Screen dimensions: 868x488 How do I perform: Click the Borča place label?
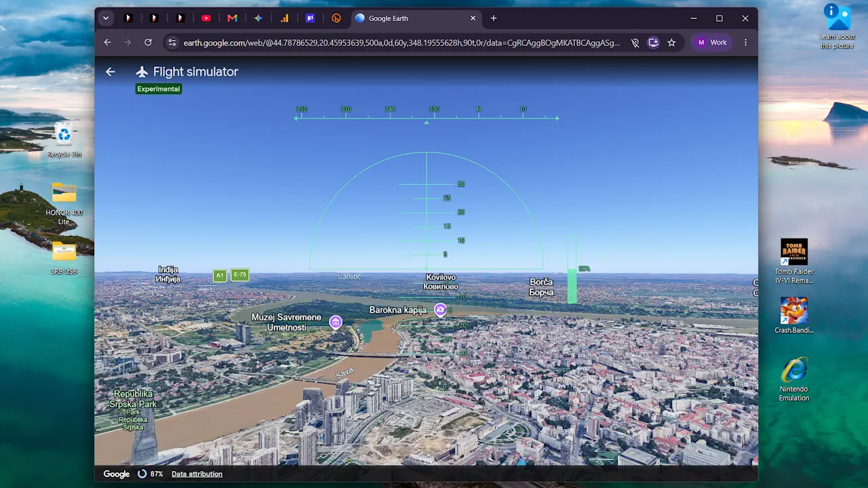click(x=541, y=287)
